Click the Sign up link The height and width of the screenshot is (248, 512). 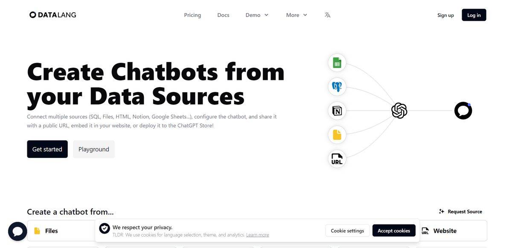pyautogui.click(x=445, y=15)
